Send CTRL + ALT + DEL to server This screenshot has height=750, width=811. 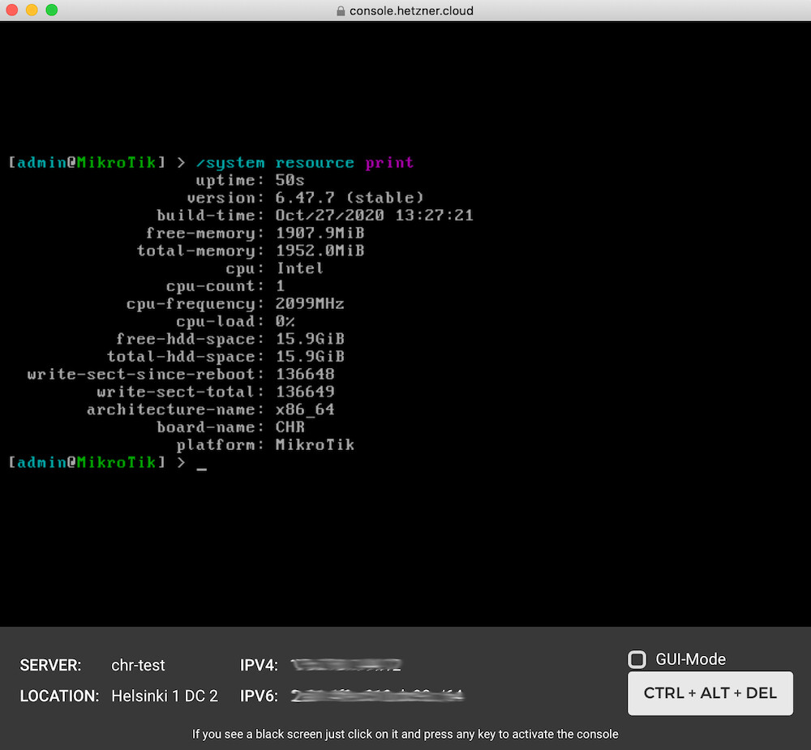coord(710,693)
